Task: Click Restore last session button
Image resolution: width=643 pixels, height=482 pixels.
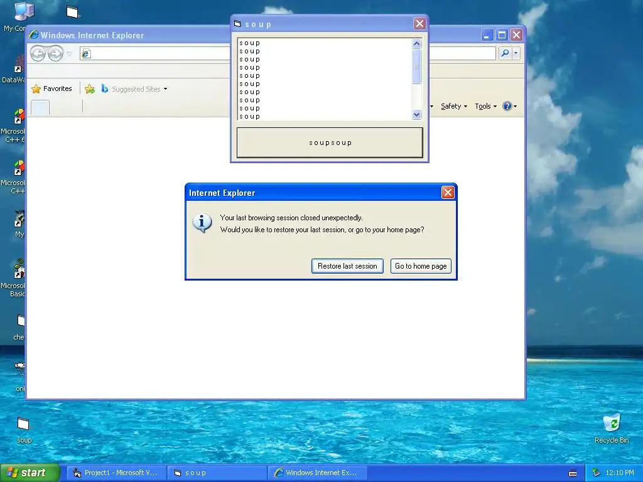Action: tap(347, 266)
